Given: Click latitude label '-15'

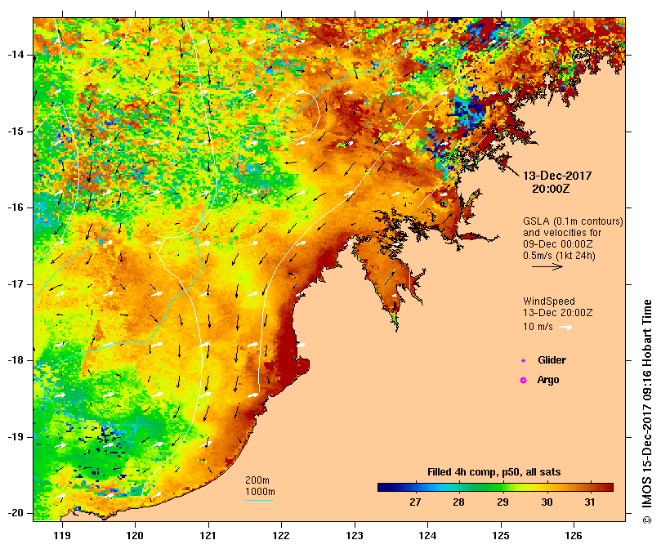Looking at the screenshot, I should click(x=16, y=132).
